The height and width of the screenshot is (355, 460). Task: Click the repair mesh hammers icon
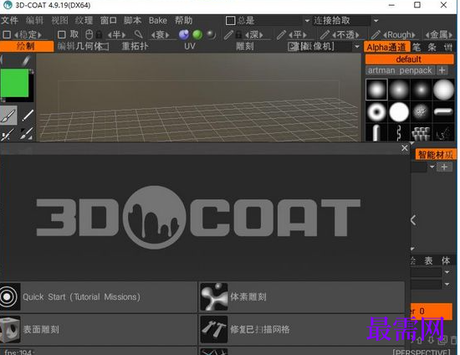click(x=214, y=329)
